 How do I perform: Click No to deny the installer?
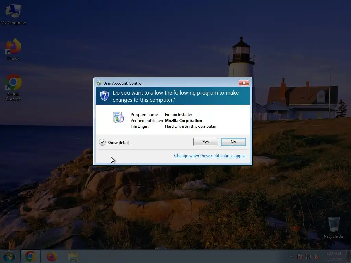pos(233,142)
